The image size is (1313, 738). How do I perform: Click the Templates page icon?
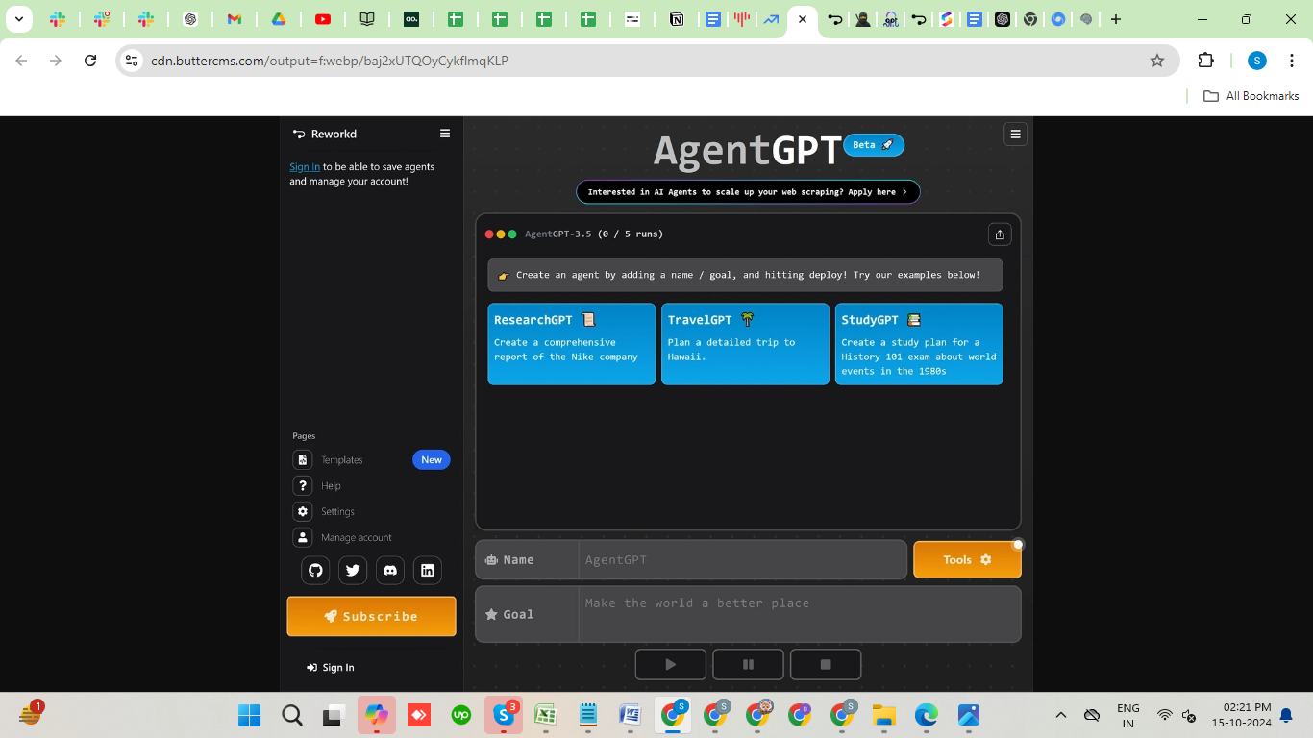tap(303, 459)
